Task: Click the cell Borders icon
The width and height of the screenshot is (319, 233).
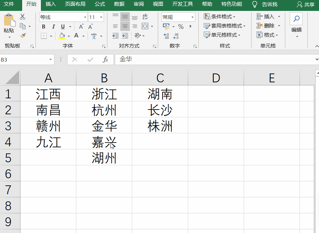Action: point(44,36)
